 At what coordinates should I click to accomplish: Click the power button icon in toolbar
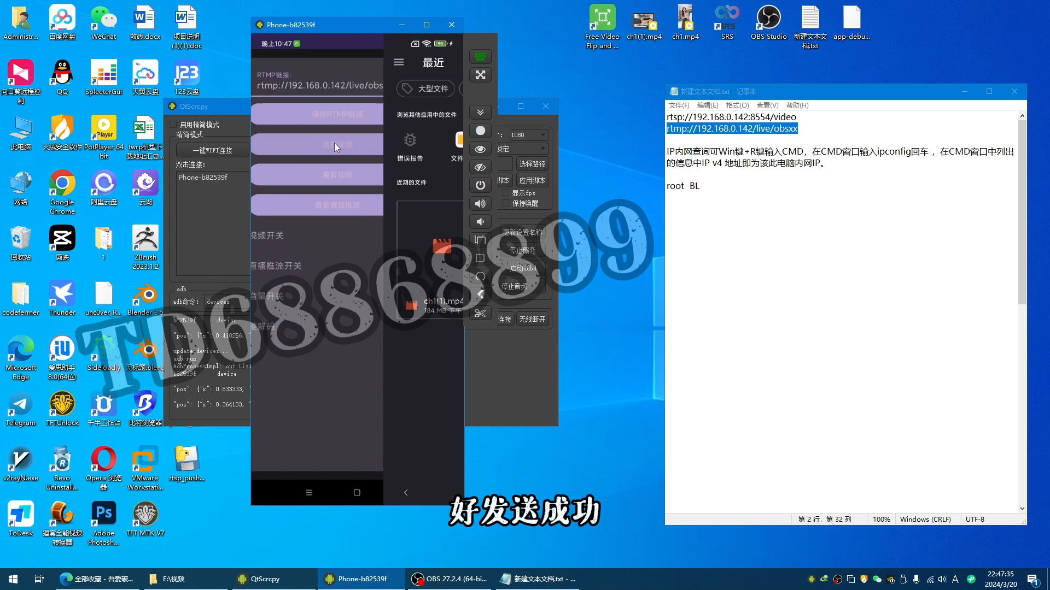point(480,185)
